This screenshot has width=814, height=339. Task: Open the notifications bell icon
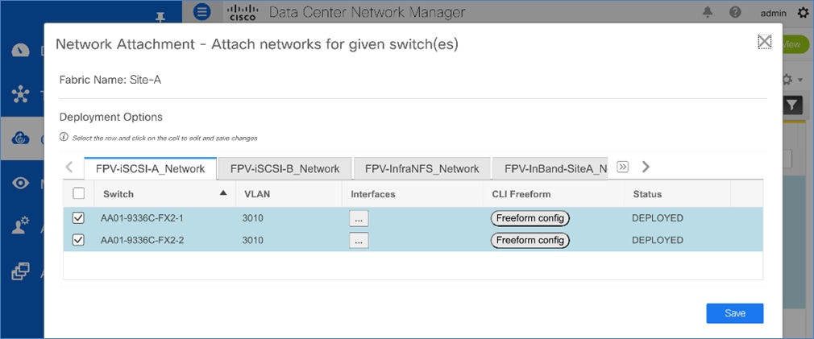(x=708, y=12)
